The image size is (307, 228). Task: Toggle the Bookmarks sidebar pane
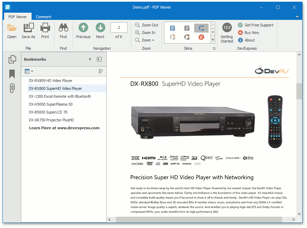(x=12, y=74)
